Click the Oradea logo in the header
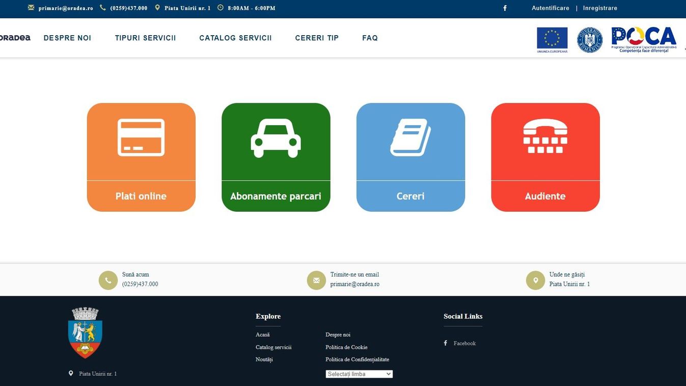Viewport: 686px width, 386px height. pos(15,38)
